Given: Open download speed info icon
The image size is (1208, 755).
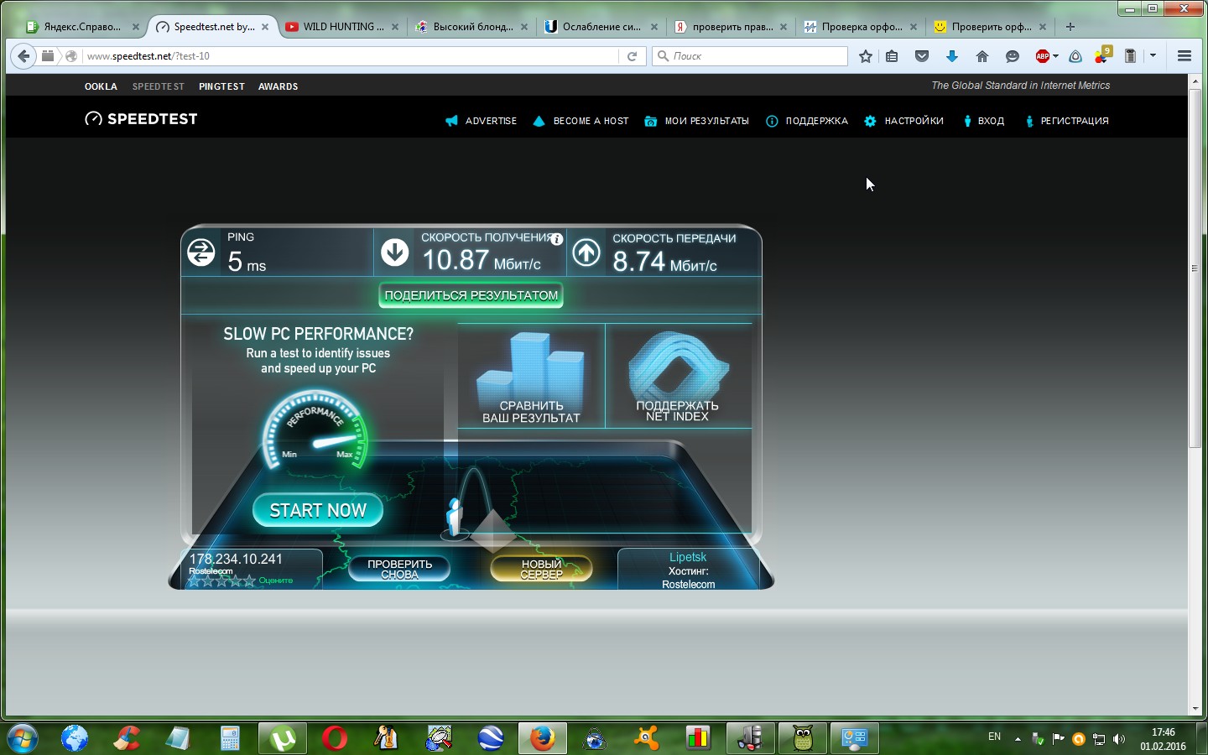Looking at the screenshot, I should point(556,239).
